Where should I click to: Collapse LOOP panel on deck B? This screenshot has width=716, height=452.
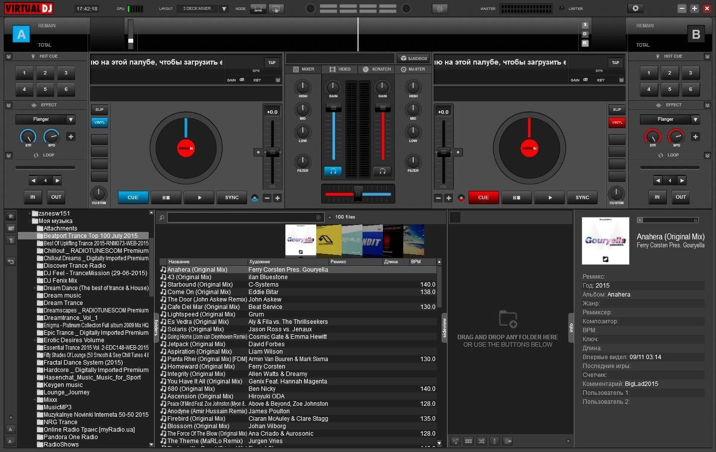pyautogui.click(x=707, y=155)
